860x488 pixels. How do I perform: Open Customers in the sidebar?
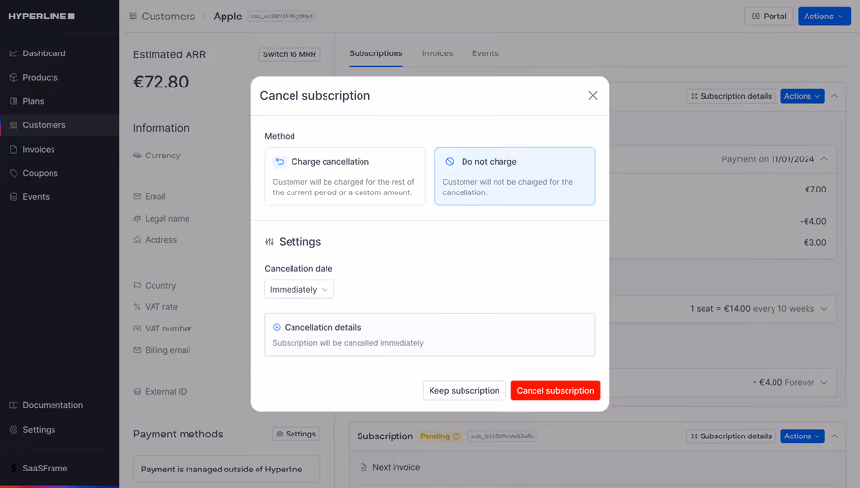59,125
